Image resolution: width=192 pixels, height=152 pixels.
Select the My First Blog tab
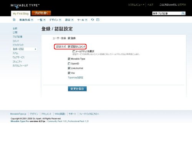(x=21, y=14)
